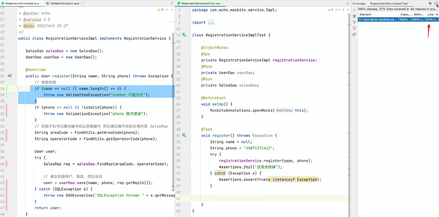Toggle flatten packages in Coverage panel

(x=354, y=16)
